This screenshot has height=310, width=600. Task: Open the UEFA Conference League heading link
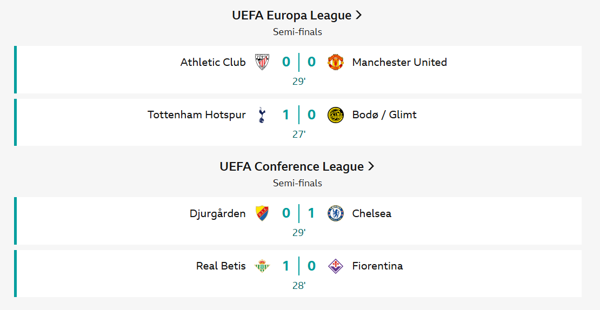coord(291,167)
